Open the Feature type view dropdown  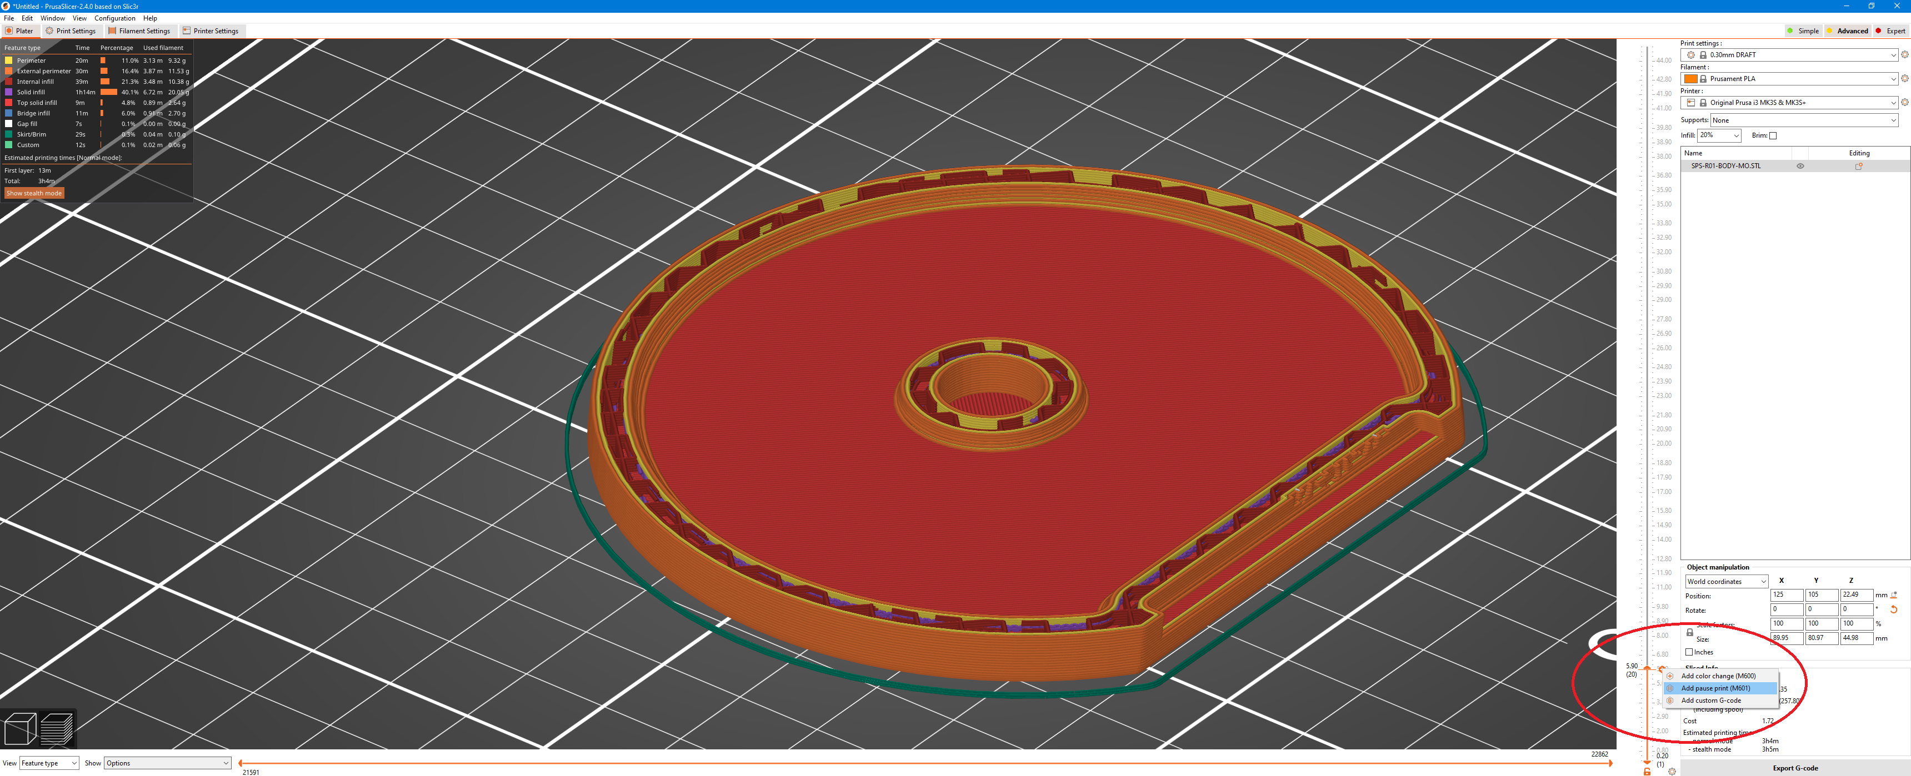coord(49,763)
